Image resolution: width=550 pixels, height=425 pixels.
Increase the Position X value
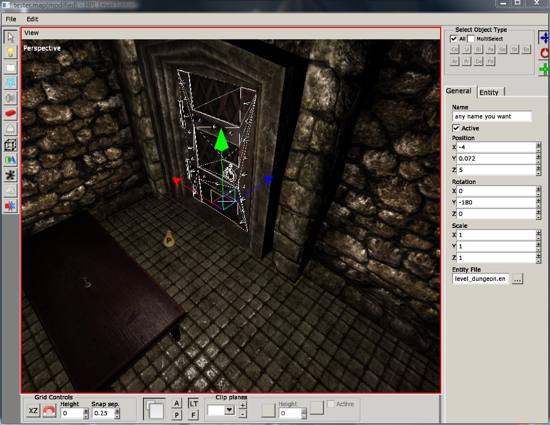click(x=539, y=145)
